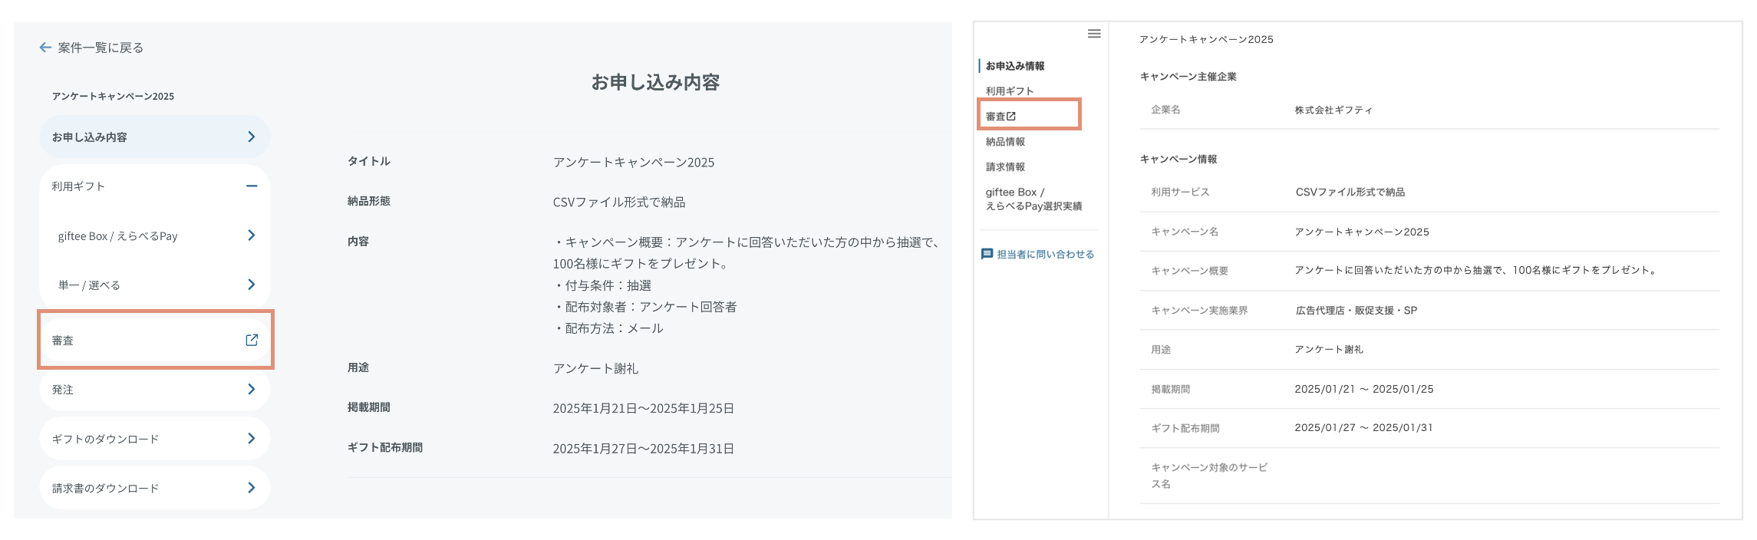
Task: Open the hamburger menu icon in right panel
Action: [1094, 34]
